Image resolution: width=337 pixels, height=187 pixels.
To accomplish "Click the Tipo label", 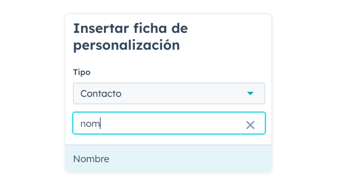I will (82, 72).
